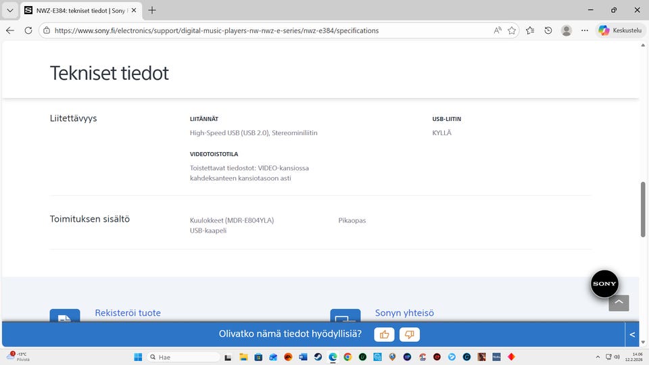Click the 'Liitettävyys' section label

(x=73, y=118)
